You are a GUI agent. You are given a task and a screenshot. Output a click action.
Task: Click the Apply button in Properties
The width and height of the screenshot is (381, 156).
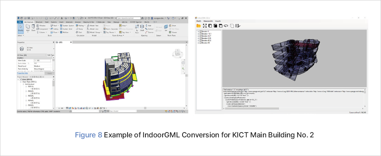coord(49,73)
